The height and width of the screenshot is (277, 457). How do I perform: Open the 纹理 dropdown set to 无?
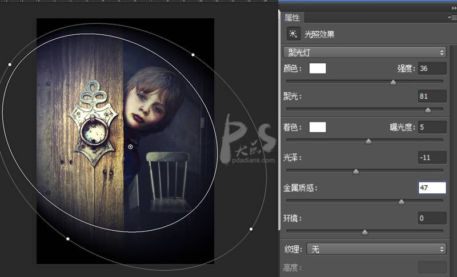(x=376, y=249)
